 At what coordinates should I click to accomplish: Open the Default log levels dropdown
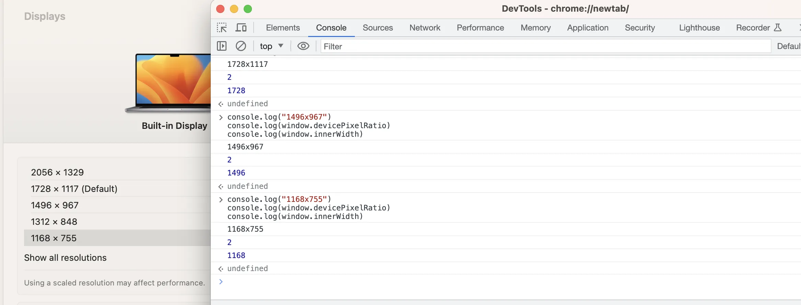coord(789,46)
